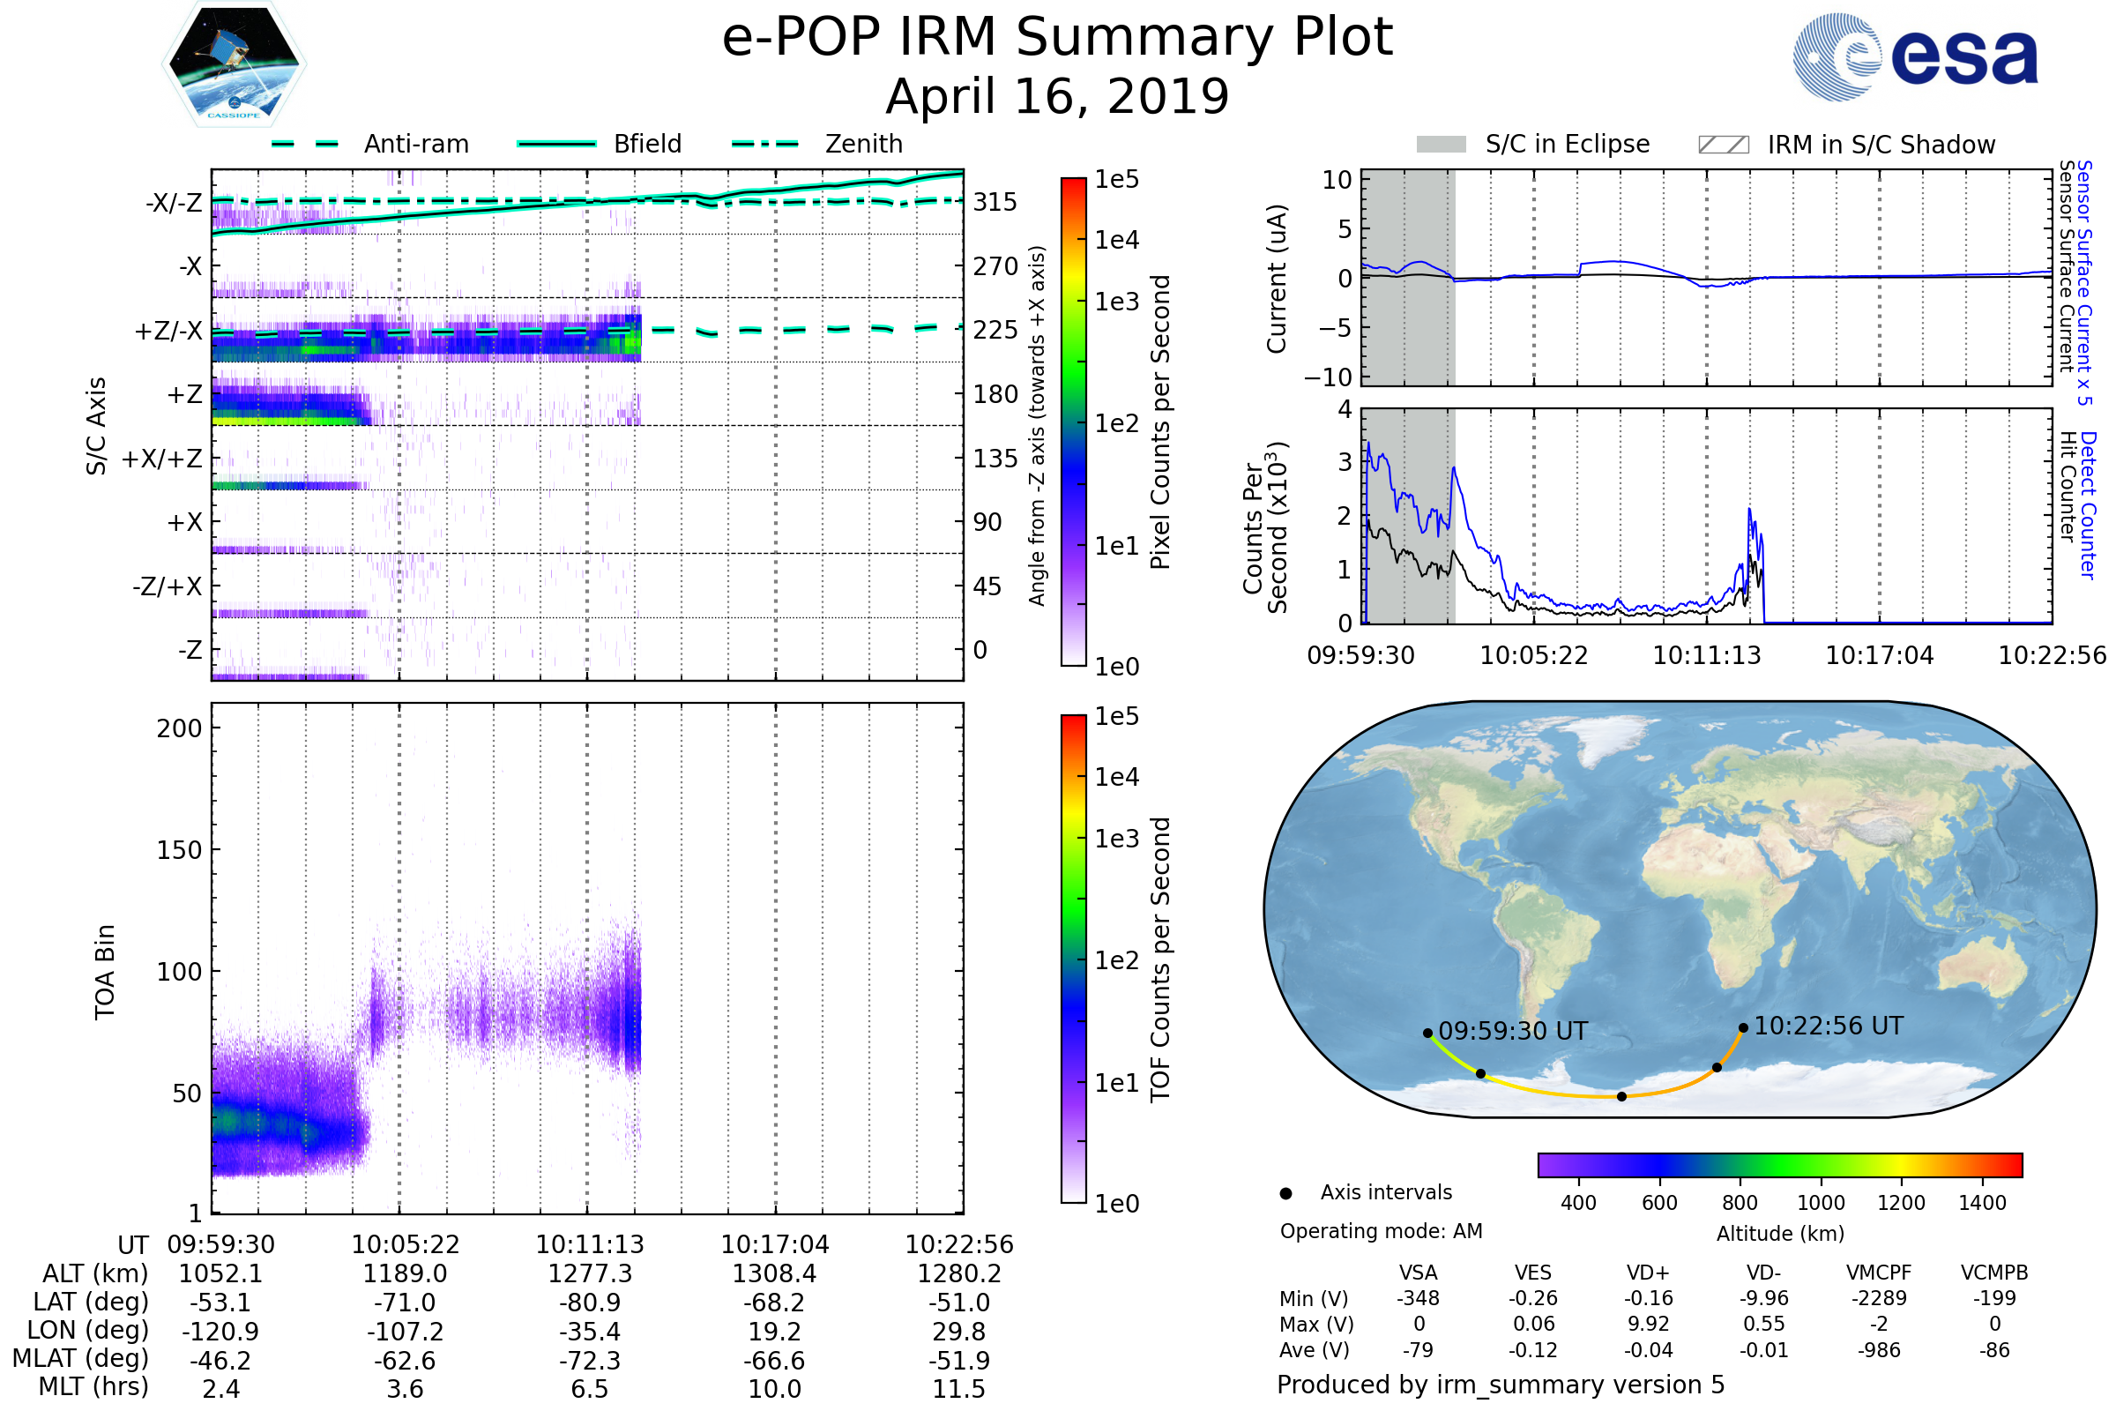The height and width of the screenshot is (1411, 2116).
Task: Click the Axis intervals black dot marker
Action: point(1285,1193)
